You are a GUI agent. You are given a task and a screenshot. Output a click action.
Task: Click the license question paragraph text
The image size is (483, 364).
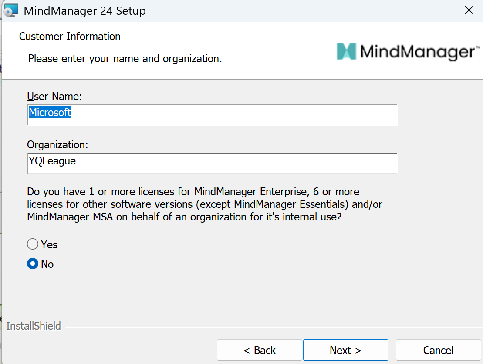[x=205, y=204]
